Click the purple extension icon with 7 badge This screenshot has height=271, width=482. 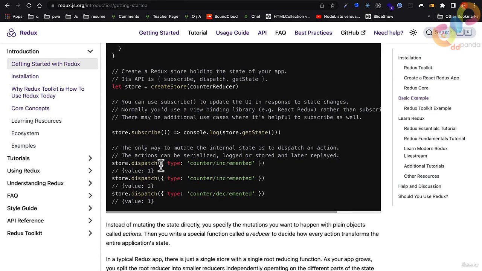389,6
